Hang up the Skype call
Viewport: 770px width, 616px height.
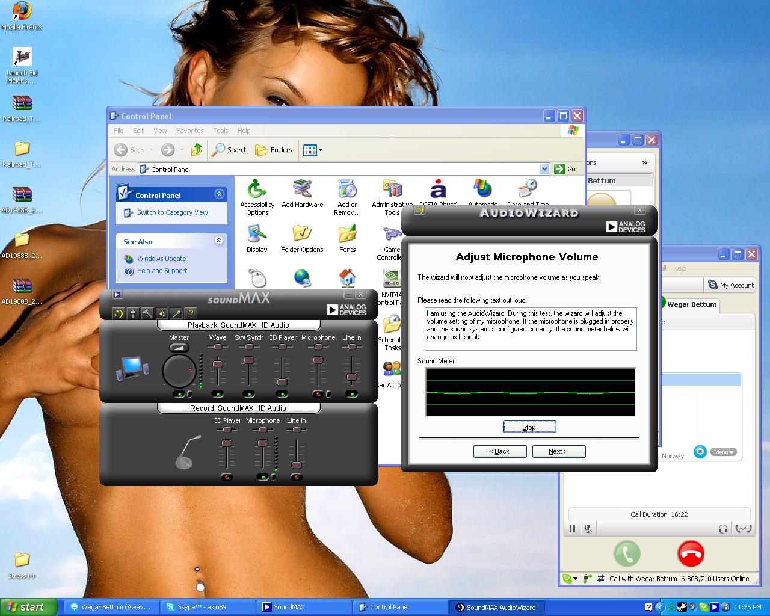pyautogui.click(x=691, y=554)
